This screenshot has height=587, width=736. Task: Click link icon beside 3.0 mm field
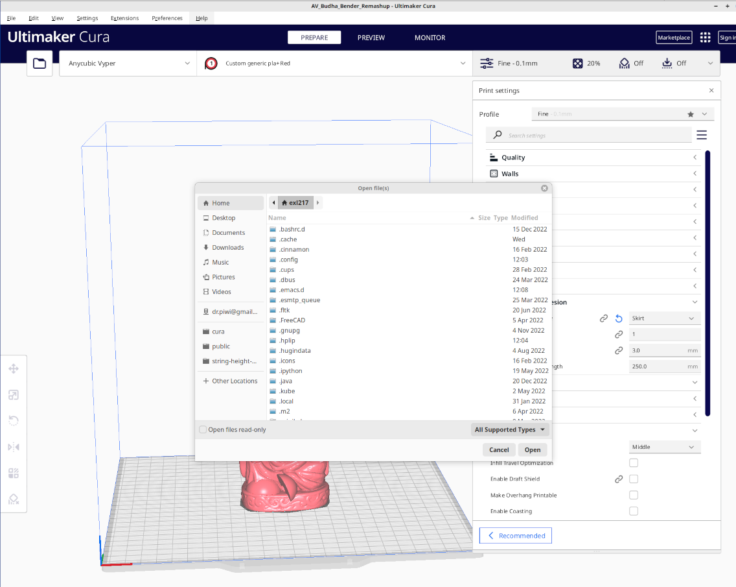(x=619, y=351)
